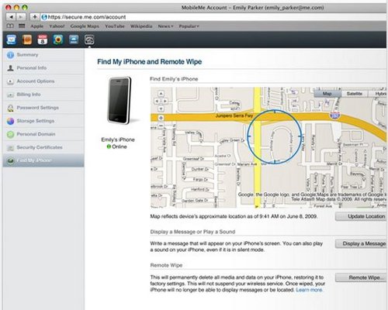The width and height of the screenshot is (388, 310).
Task: Zoom out the map with minus
Action: (x=161, y=126)
